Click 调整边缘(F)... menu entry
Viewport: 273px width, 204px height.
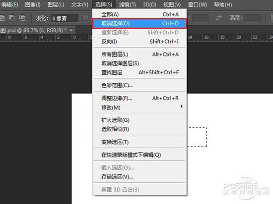[139, 98]
